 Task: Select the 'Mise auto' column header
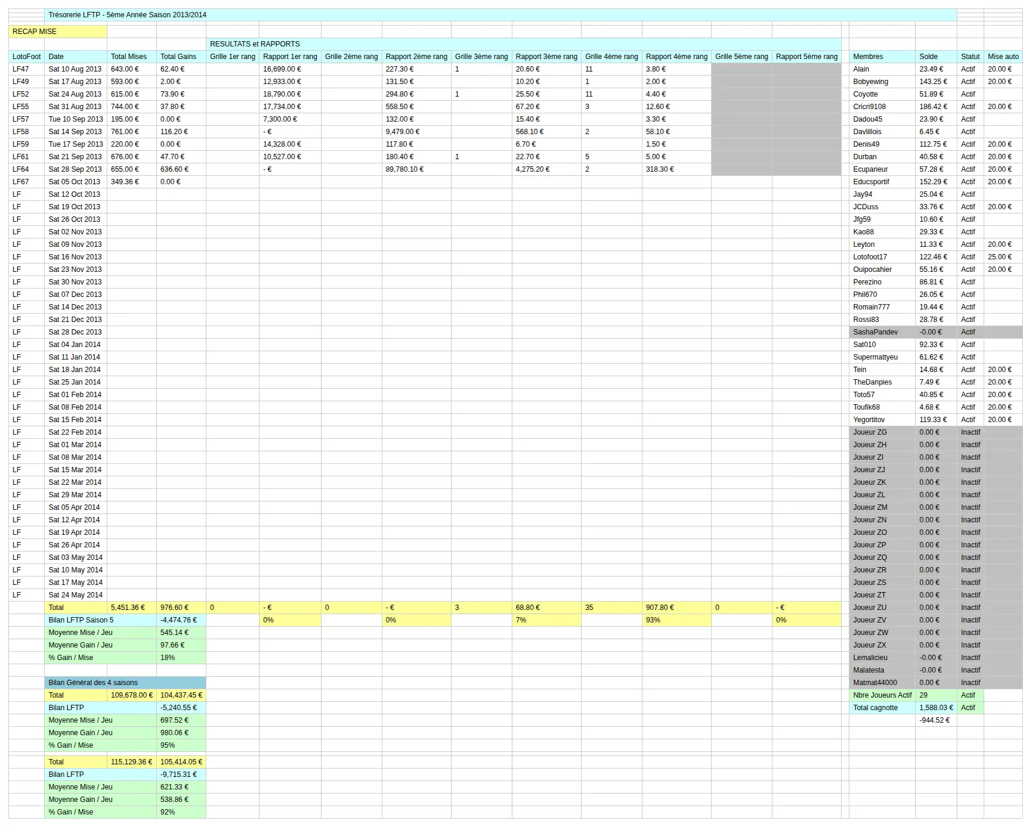(1003, 57)
